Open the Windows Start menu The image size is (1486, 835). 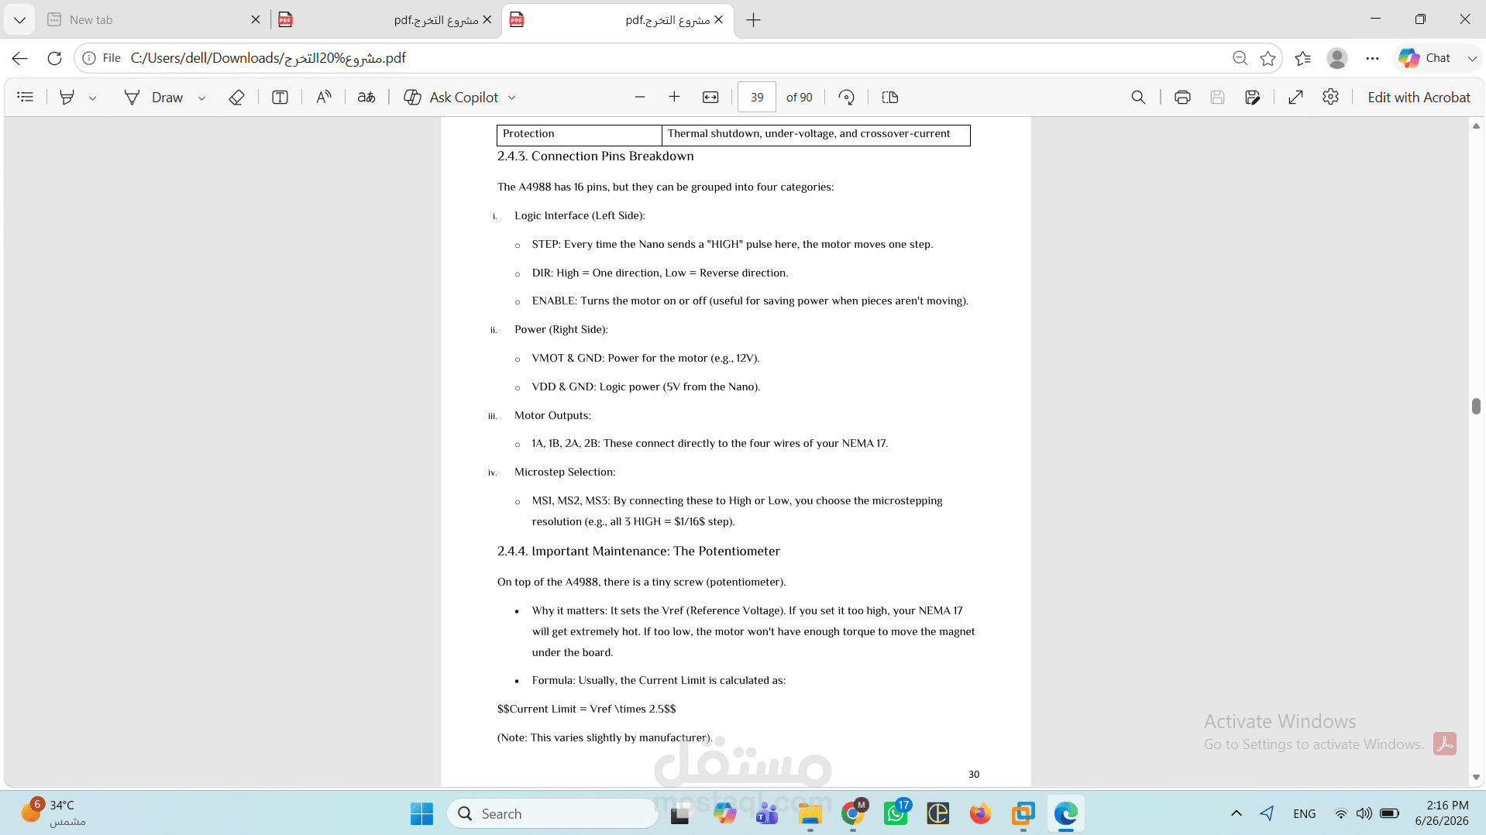click(x=422, y=814)
